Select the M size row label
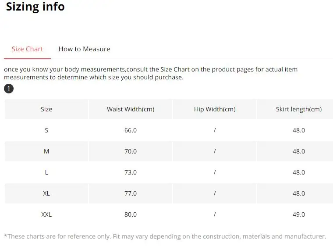Image resolution: width=333 pixels, height=246 pixels. click(x=46, y=151)
